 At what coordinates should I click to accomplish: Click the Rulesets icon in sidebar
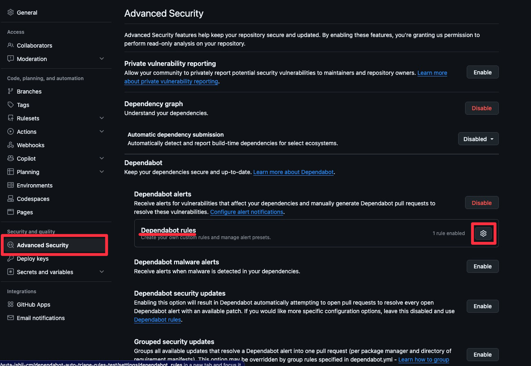point(11,118)
